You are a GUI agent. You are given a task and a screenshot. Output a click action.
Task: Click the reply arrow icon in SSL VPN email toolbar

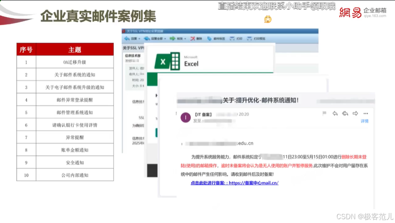127,39
